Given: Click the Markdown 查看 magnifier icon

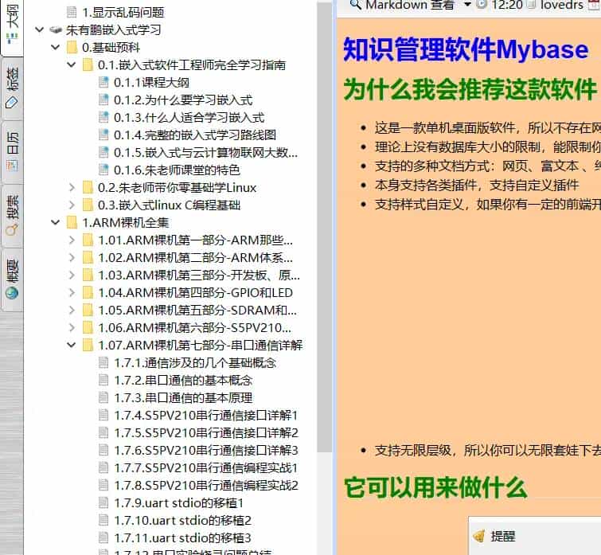Looking at the screenshot, I should pos(356,5).
